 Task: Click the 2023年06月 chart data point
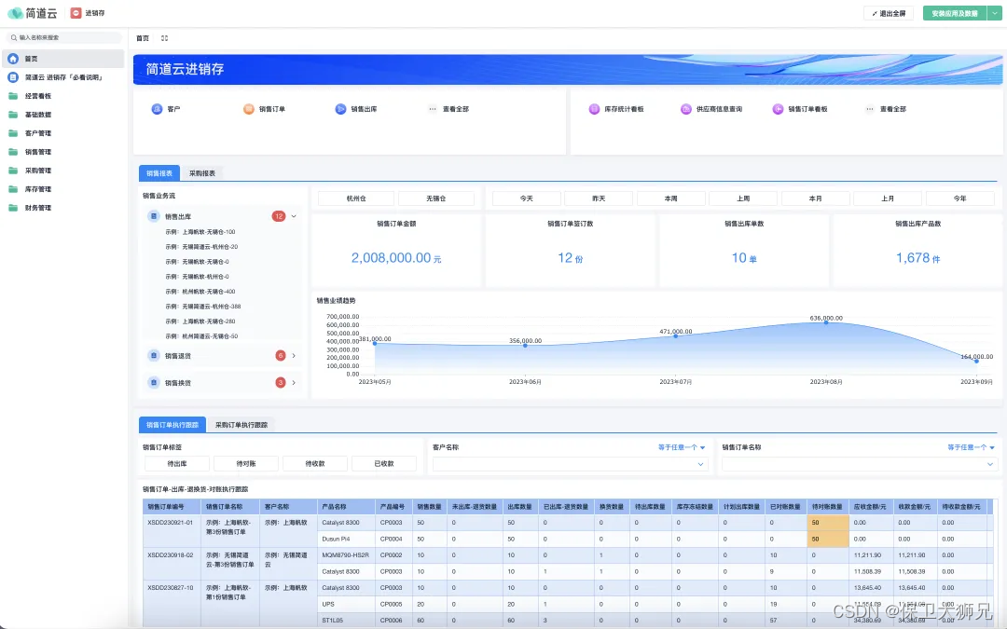525,346
